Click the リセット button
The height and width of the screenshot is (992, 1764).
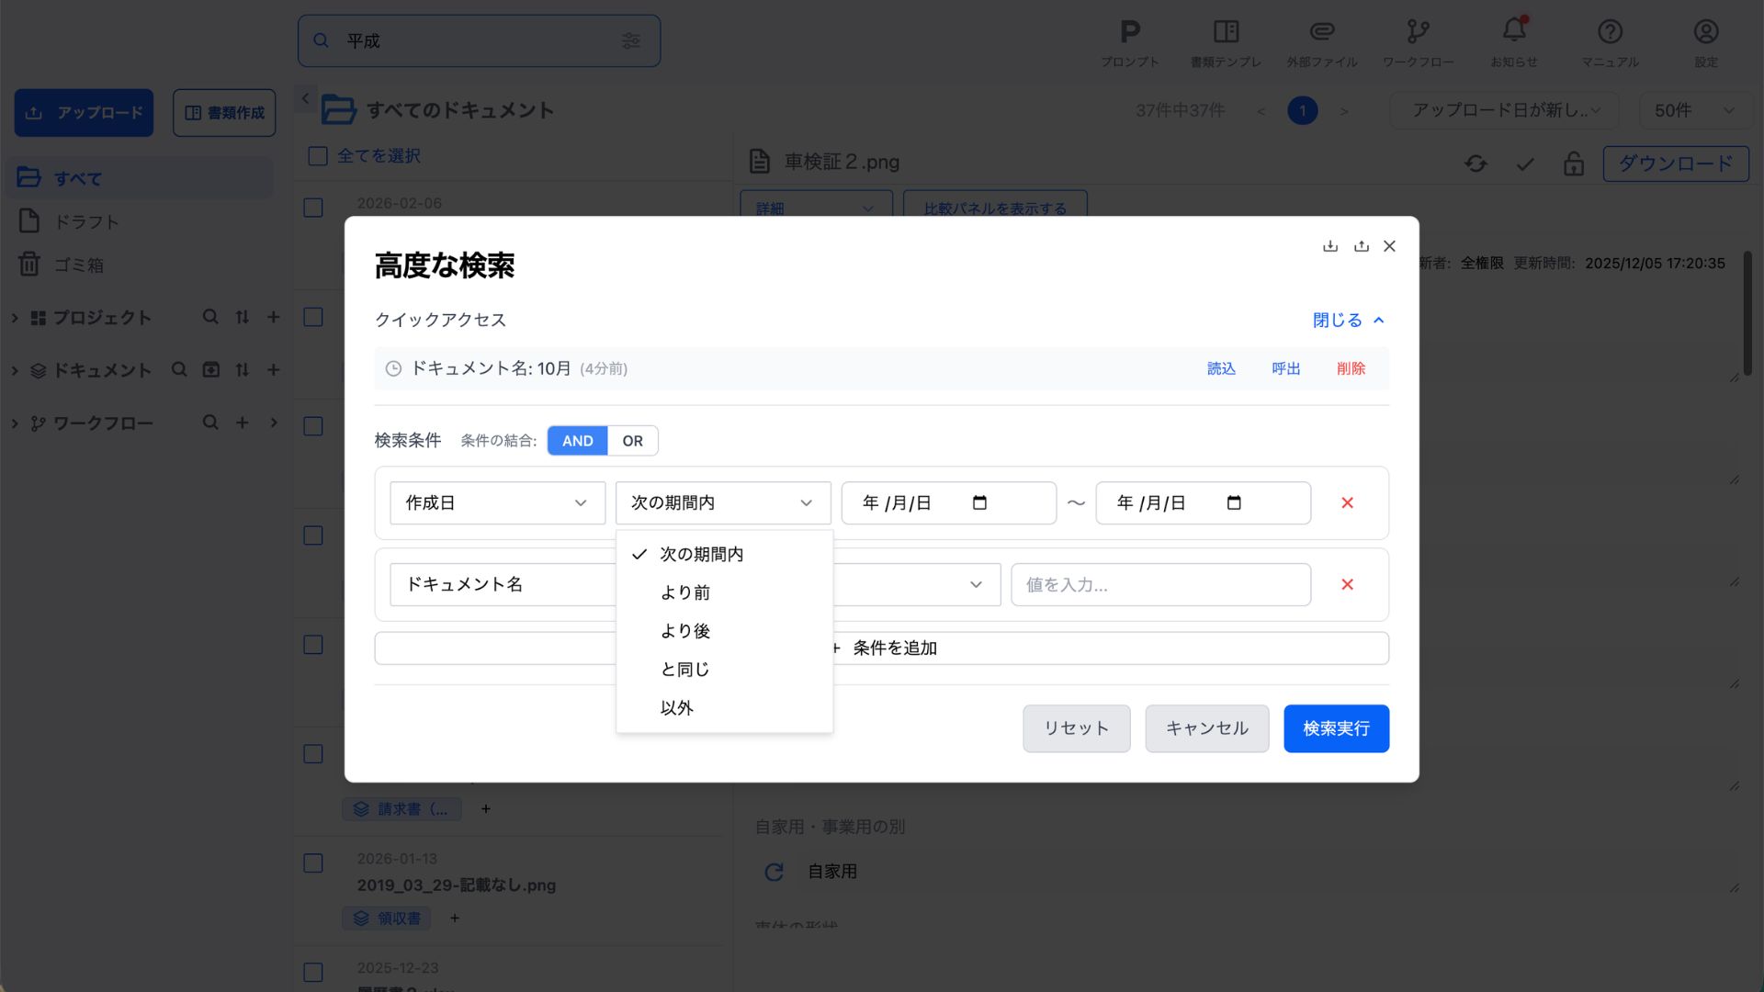[x=1076, y=728]
